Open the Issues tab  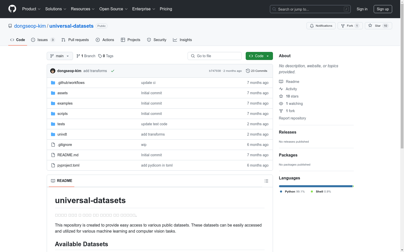[43, 40]
